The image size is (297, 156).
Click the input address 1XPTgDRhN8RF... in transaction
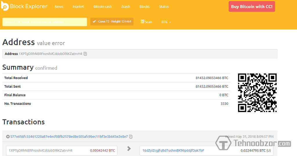coord(41,150)
